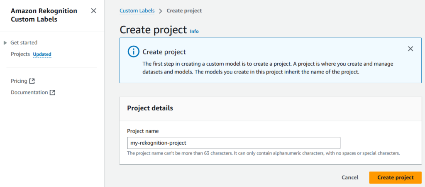Open the Pricing link
Image resolution: width=425 pixels, height=187 pixels.
click(19, 81)
